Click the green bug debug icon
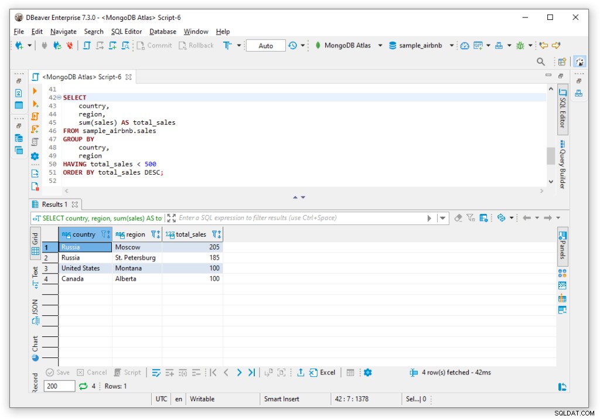This screenshot has height=419, width=600. pyautogui.click(x=520, y=46)
